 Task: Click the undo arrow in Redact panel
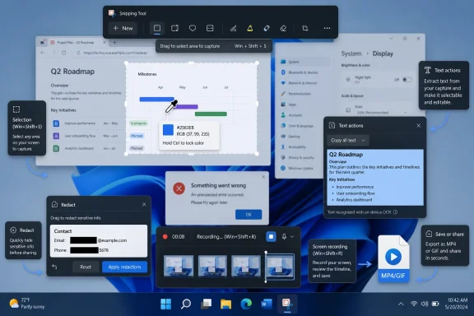[x=54, y=267]
